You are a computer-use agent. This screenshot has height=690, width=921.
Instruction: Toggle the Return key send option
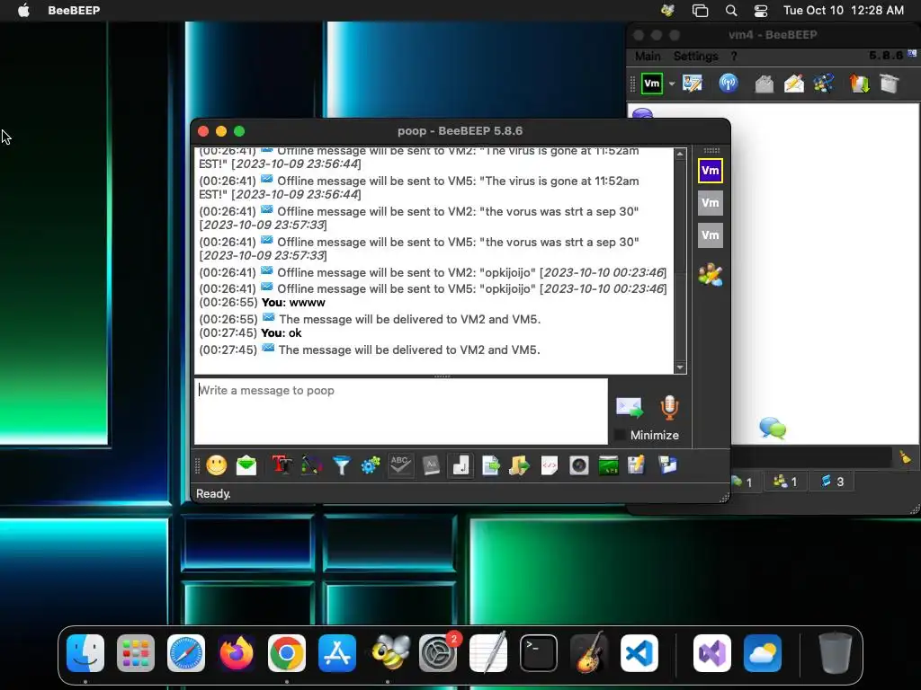click(x=461, y=466)
